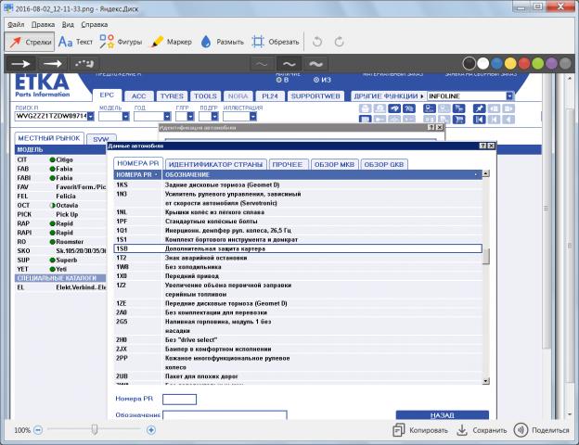Viewport: 579px width, 445px height.
Task: Sort by the НОМЕРА PR column header
Action: click(x=137, y=175)
